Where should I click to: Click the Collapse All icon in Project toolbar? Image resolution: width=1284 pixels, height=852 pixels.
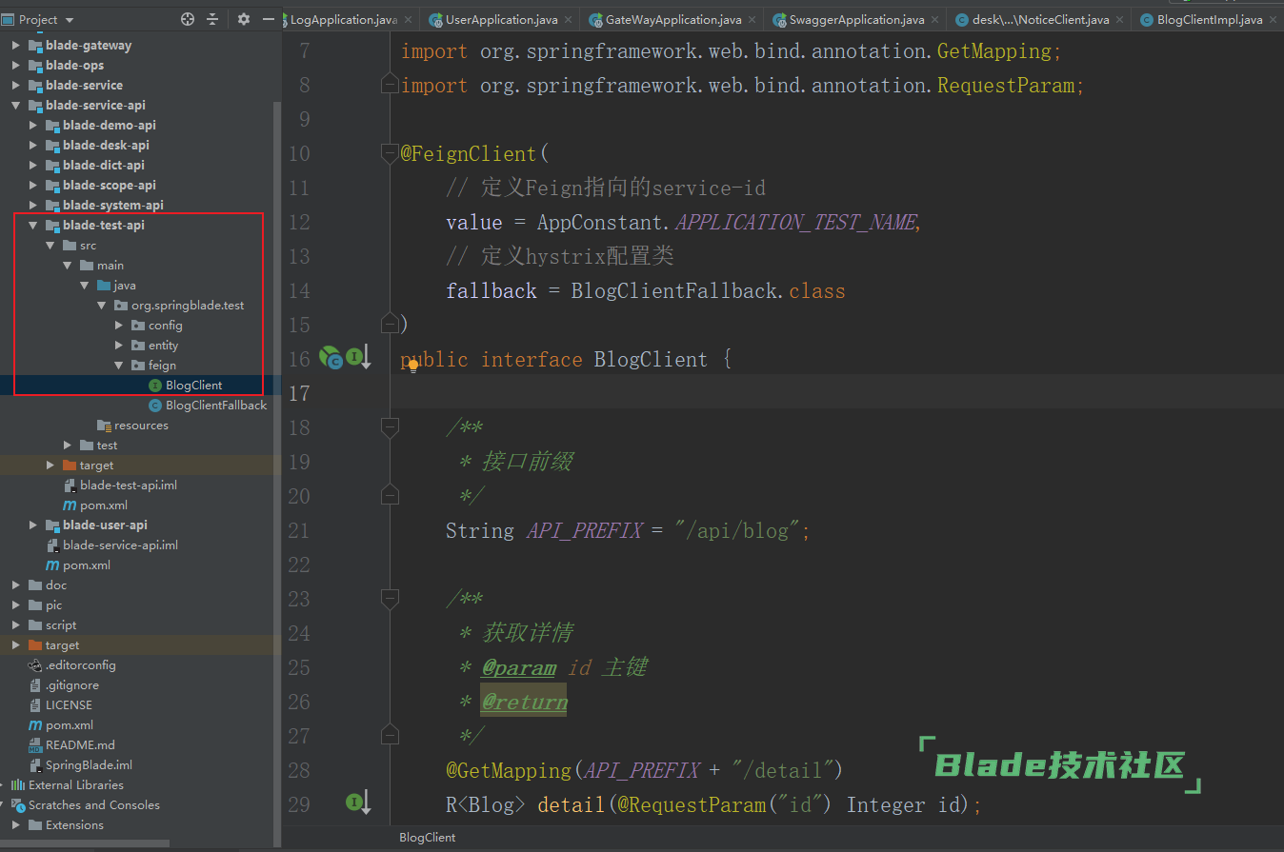[212, 19]
